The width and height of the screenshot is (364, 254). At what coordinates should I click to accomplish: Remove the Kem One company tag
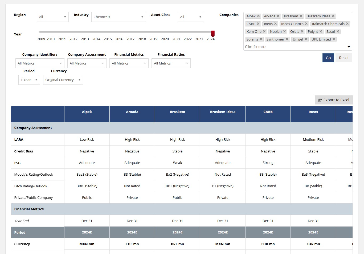(264, 31)
